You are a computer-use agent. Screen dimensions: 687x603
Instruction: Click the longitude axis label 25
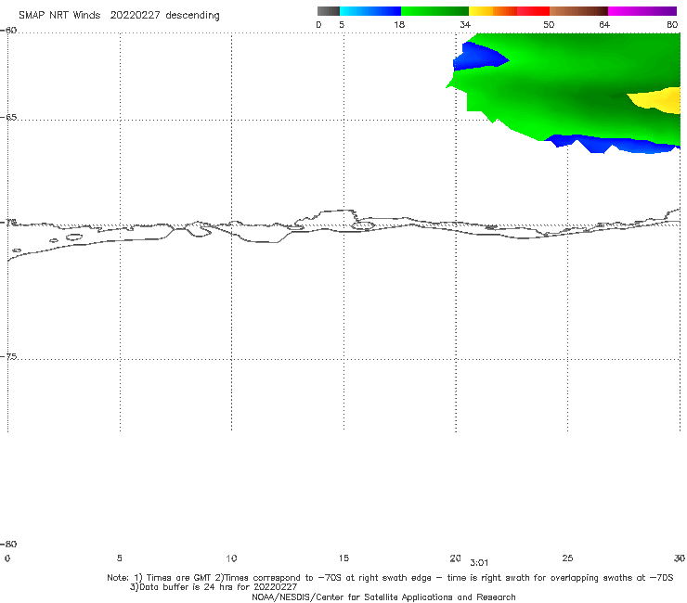[567, 558]
